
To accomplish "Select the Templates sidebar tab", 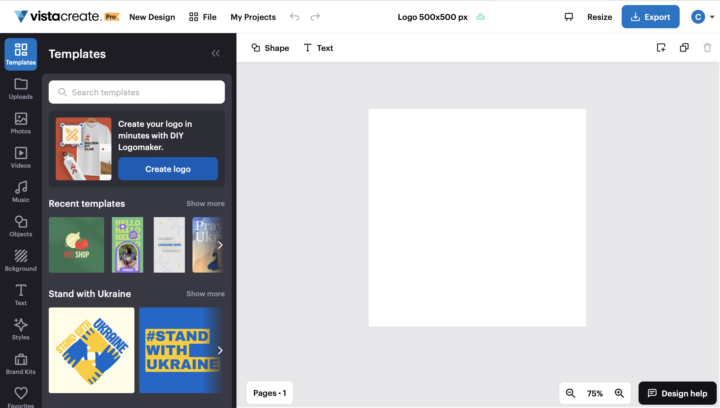I will pos(21,54).
